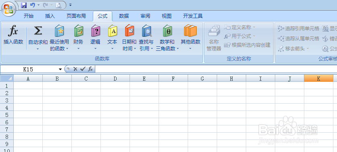337x152 pixels.
Task: Click into the formula bar input
Action: click(x=216, y=69)
